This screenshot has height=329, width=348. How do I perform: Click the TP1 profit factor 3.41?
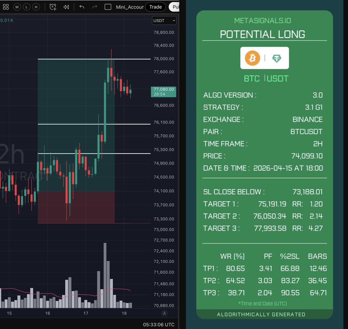(x=266, y=269)
